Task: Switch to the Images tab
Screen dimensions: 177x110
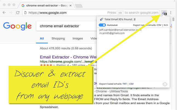Action: pyautogui.click(x=78, y=39)
